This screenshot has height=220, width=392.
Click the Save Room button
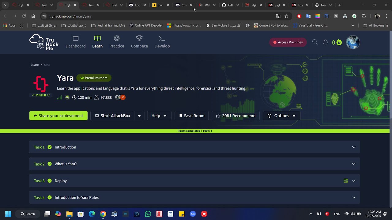point(192,116)
